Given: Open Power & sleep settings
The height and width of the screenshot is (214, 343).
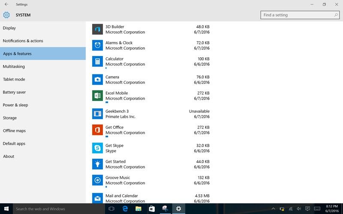Looking at the screenshot, I should [x=42, y=105].
